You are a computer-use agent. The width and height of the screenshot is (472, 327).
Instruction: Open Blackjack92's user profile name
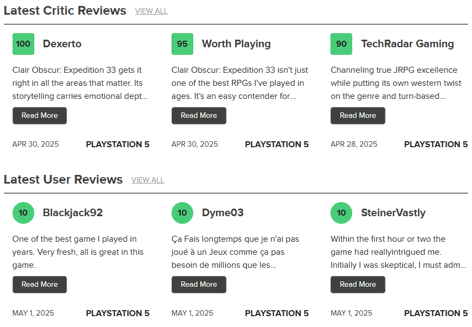[x=73, y=213]
